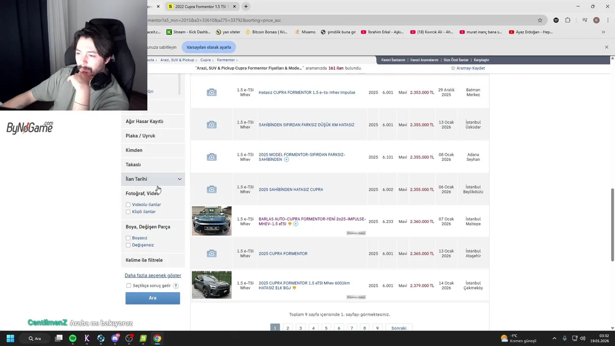Show more bookmarks with the double chevron
The width and height of the screenshot is (615, 346).
[603, 32]
